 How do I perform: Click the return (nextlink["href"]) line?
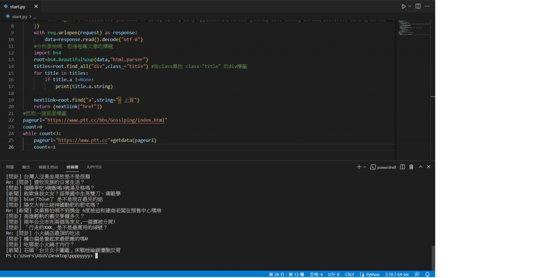67,107
